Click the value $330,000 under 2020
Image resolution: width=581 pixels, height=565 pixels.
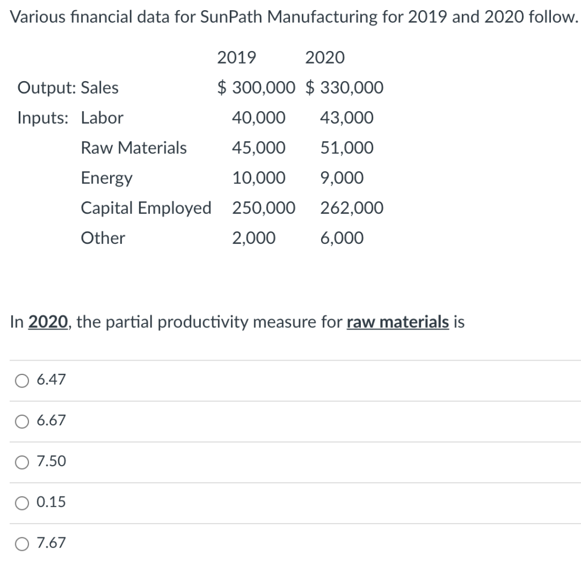point(342,87)
